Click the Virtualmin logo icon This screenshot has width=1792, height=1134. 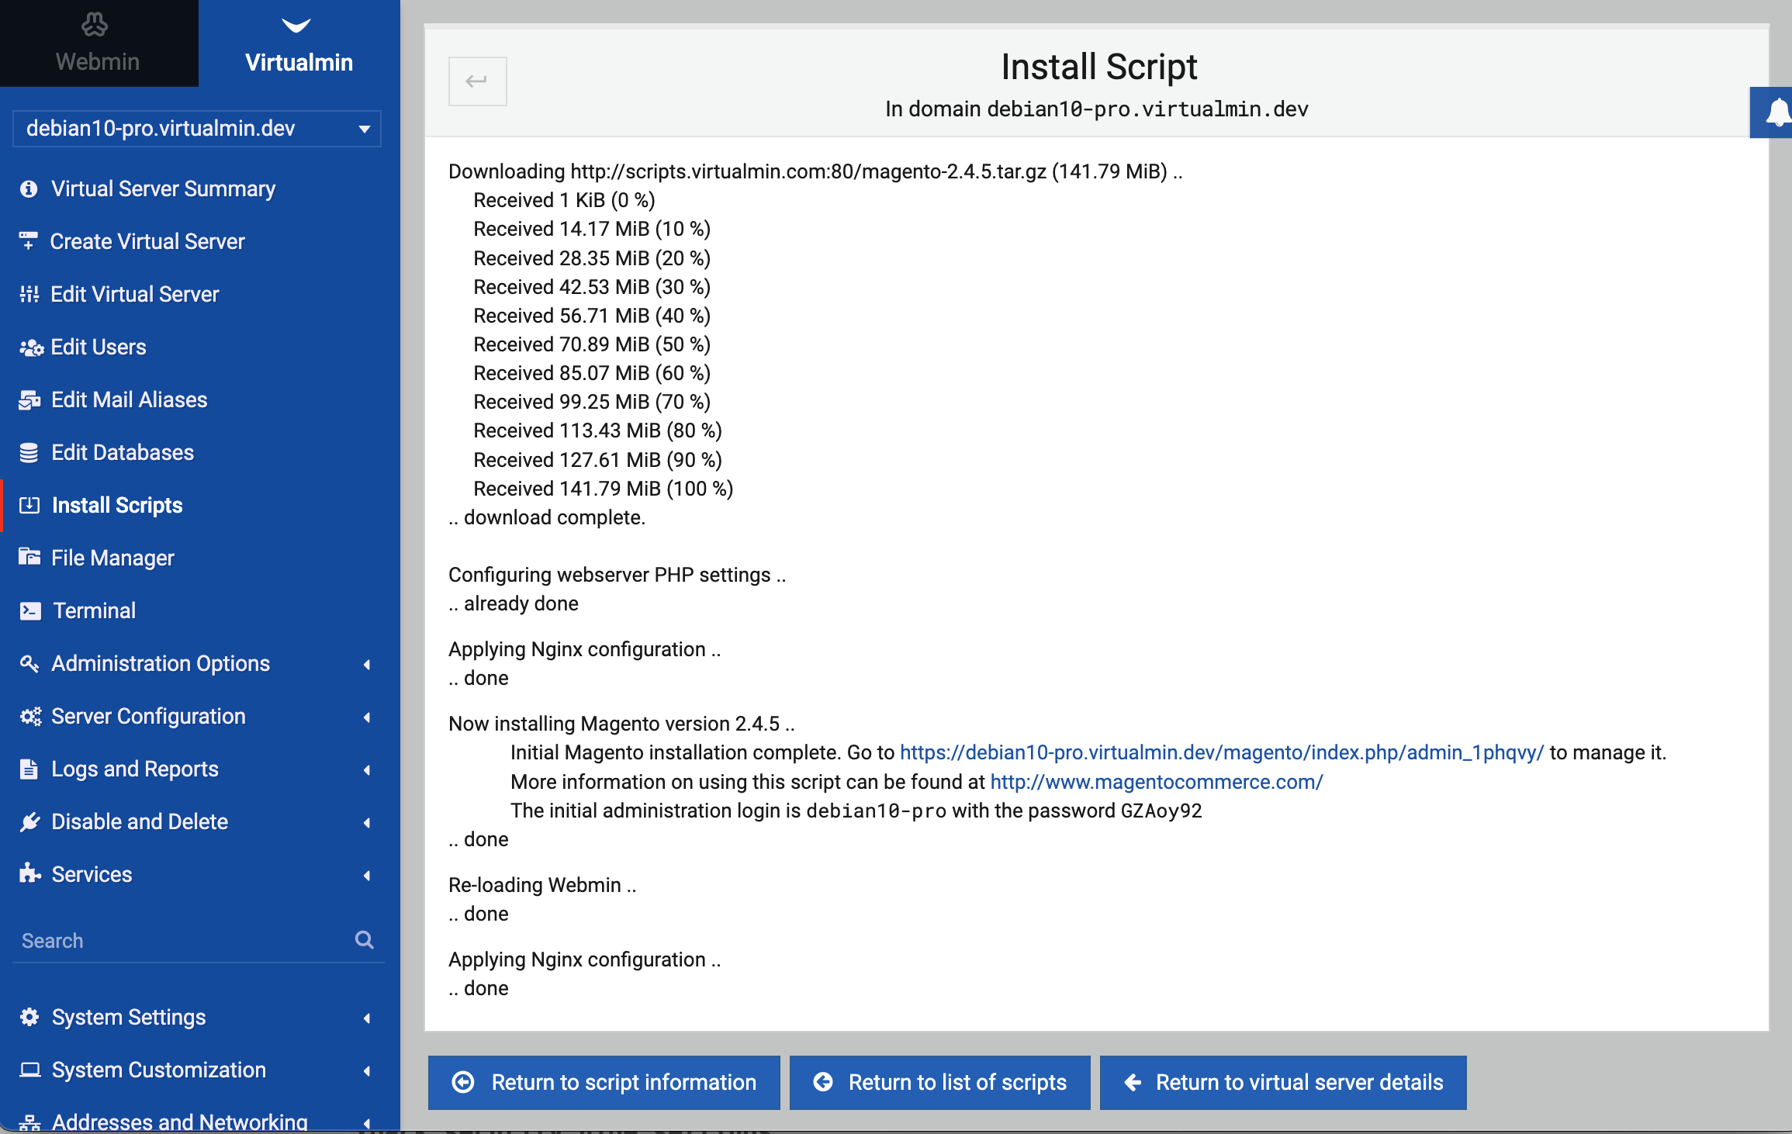296,26
